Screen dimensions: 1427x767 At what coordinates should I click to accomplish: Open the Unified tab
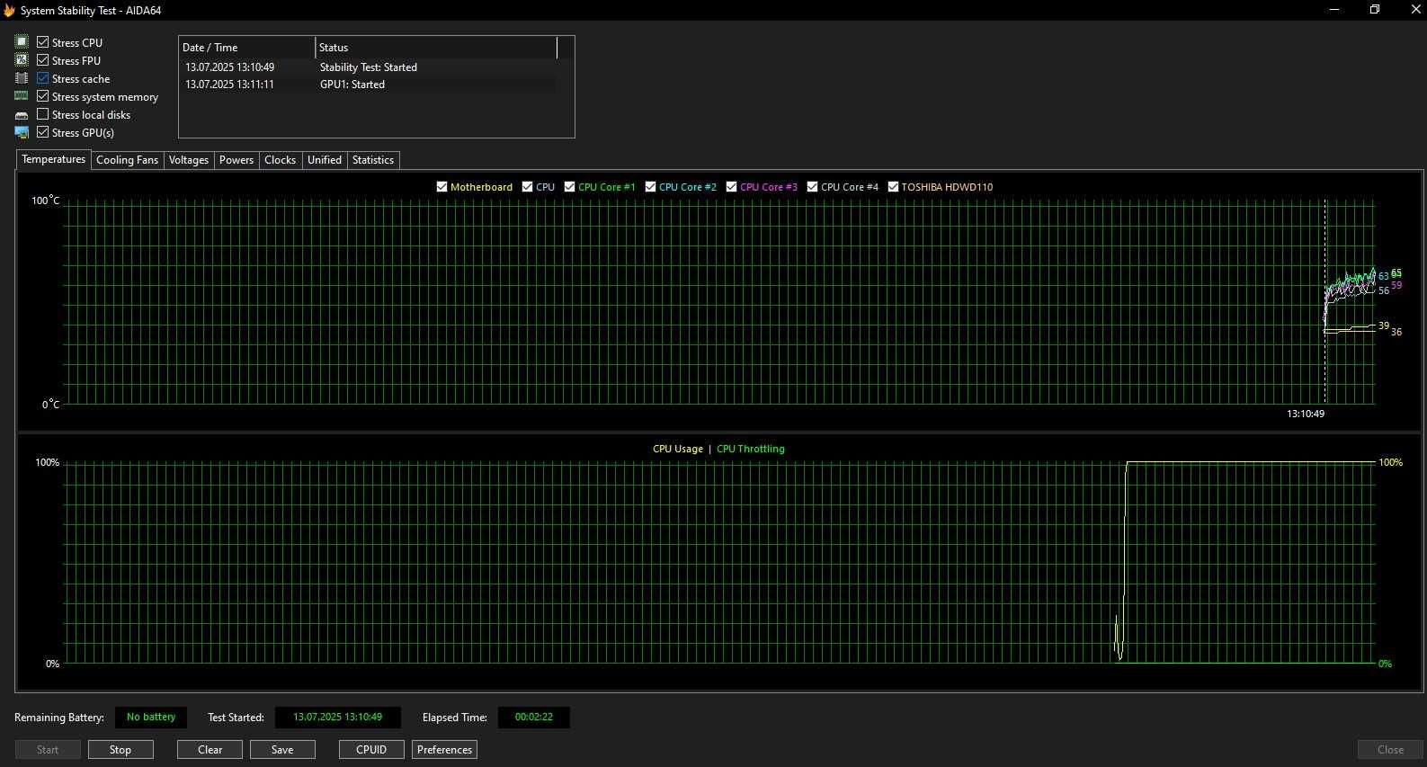coord(325,160)
